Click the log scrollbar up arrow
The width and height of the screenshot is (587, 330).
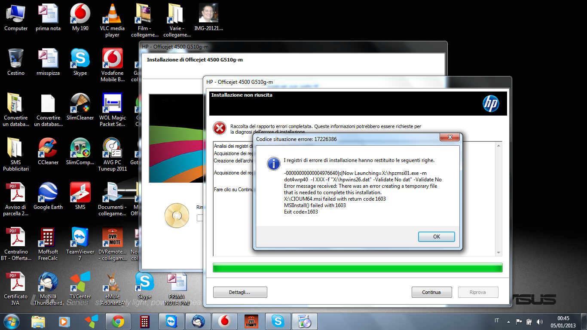[x=498, y=146]
